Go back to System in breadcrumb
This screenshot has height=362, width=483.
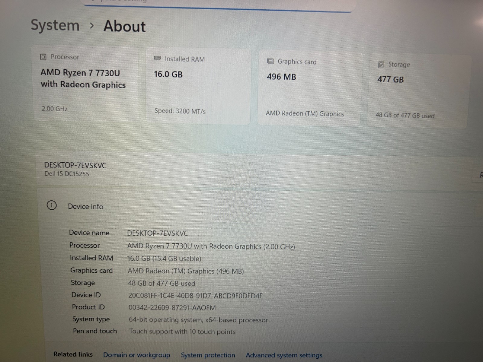[55, 25]
